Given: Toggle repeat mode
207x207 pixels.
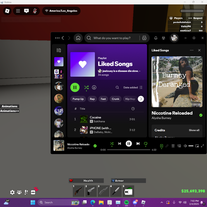Looking at the screenshot, I should coord(146,144).
